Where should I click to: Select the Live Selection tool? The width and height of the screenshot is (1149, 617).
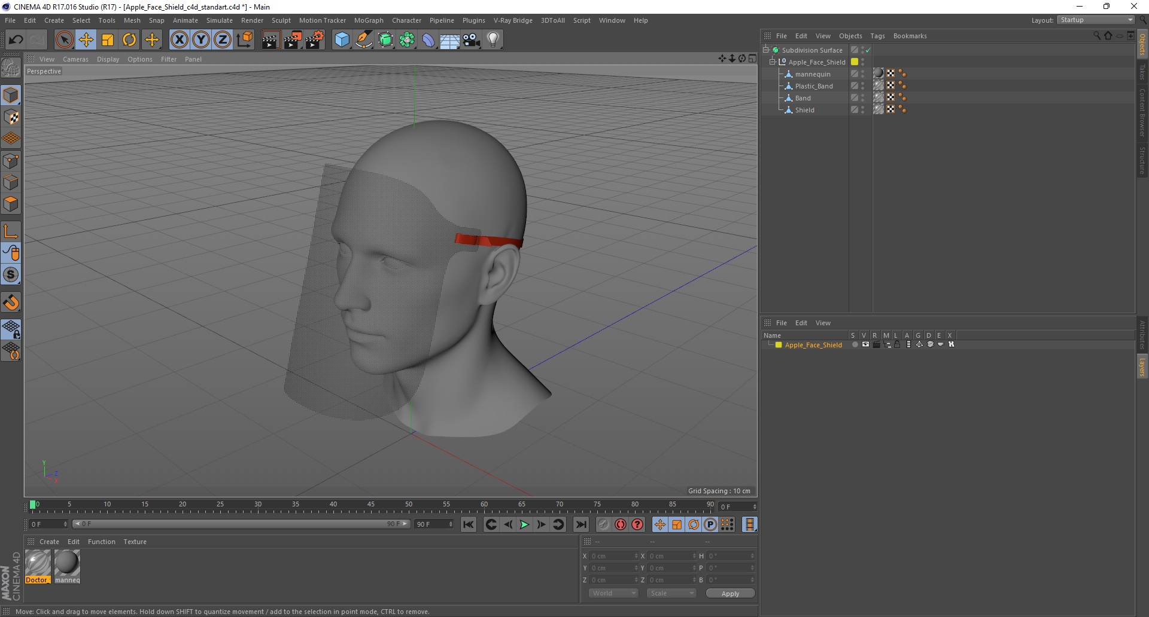coord(64,40)
